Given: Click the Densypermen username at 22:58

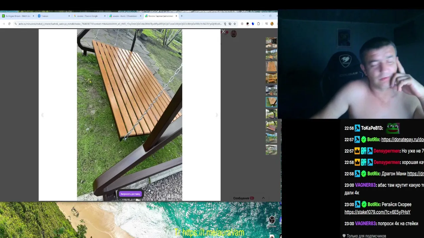Looking at the screenshot, I should (x=386, y=163).
